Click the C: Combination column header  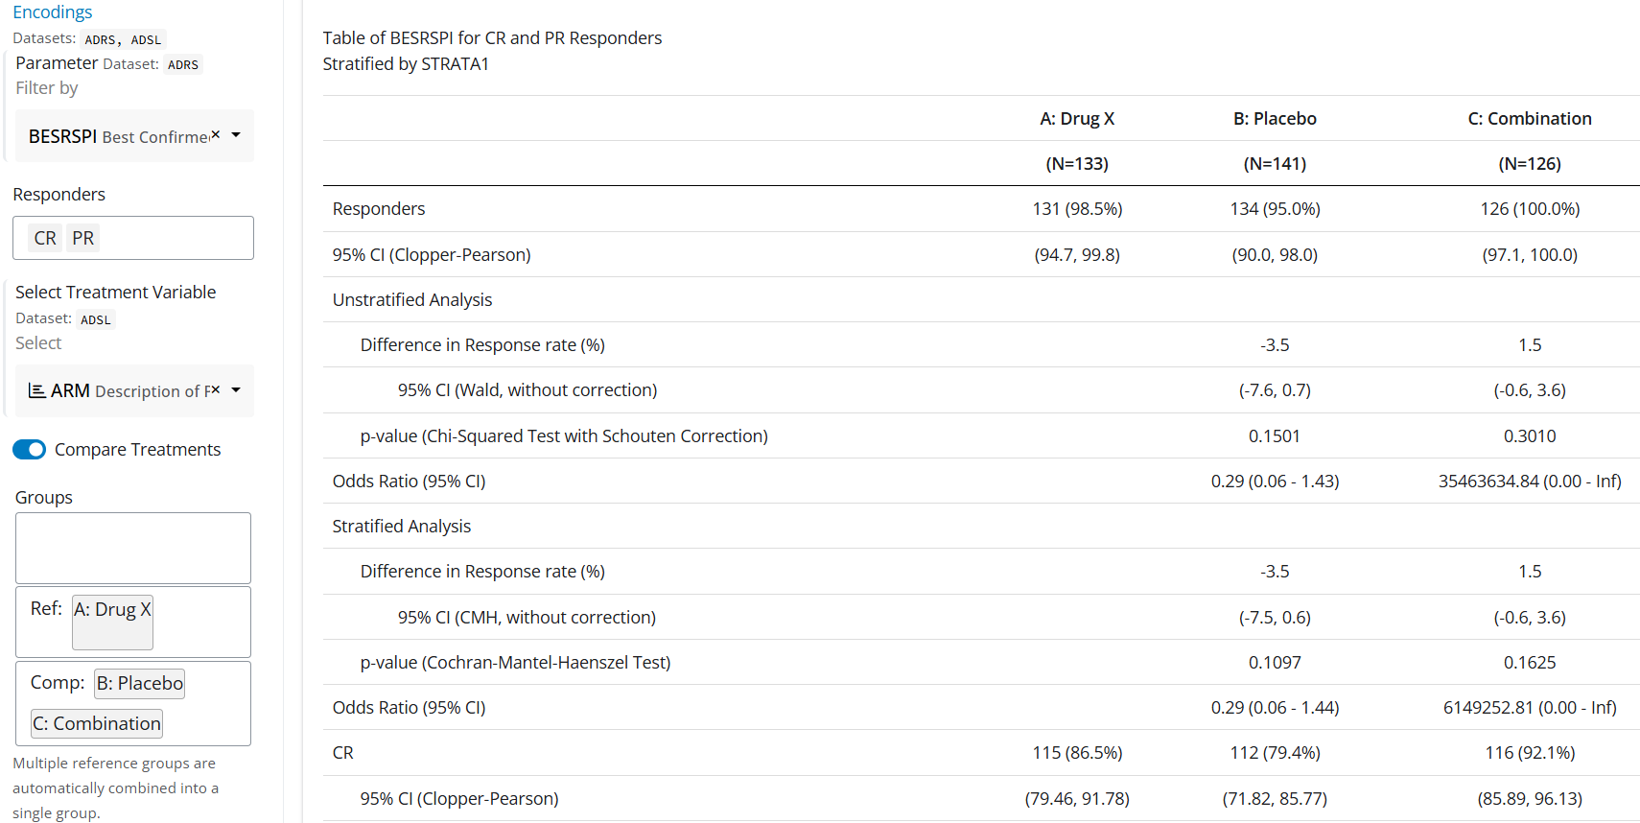click(1530, 119)
